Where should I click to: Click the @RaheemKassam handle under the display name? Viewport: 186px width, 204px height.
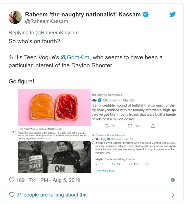(x=46, y=21)
